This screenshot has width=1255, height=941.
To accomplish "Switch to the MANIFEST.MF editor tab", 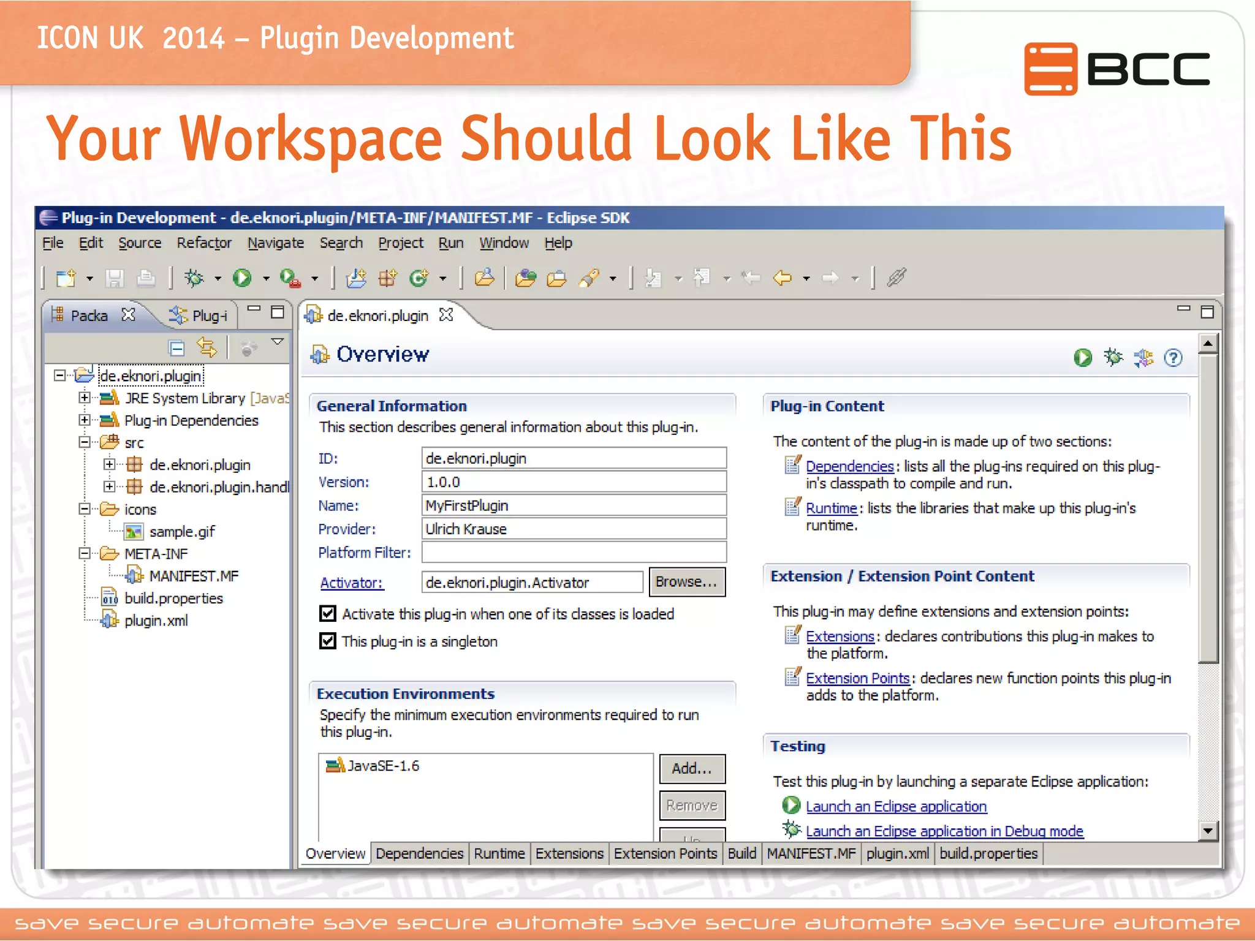I will pyautogui.click(x=811, y=853).
